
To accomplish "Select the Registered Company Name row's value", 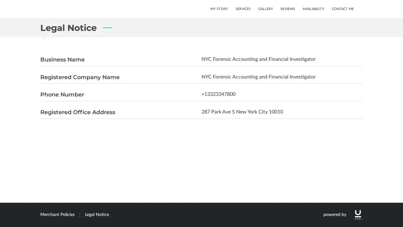I will (258, 77).
